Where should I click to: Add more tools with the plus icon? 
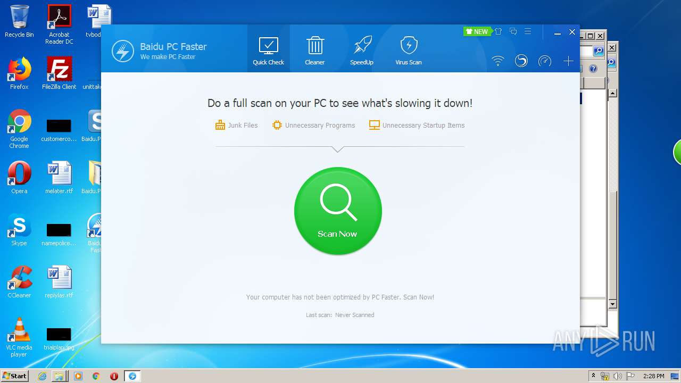(568, 61)
